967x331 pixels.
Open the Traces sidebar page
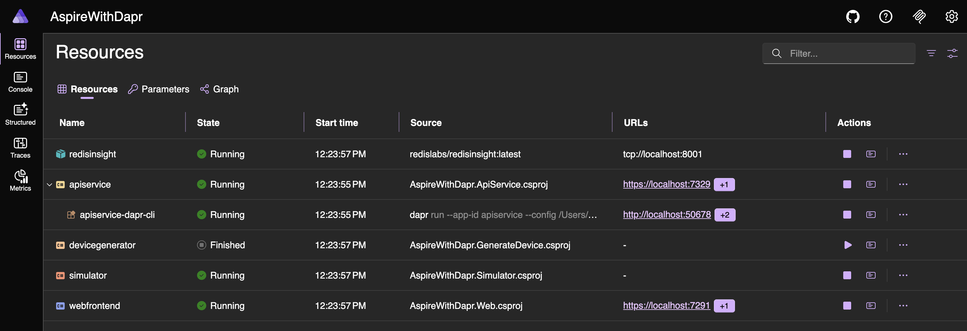[20, 148]
